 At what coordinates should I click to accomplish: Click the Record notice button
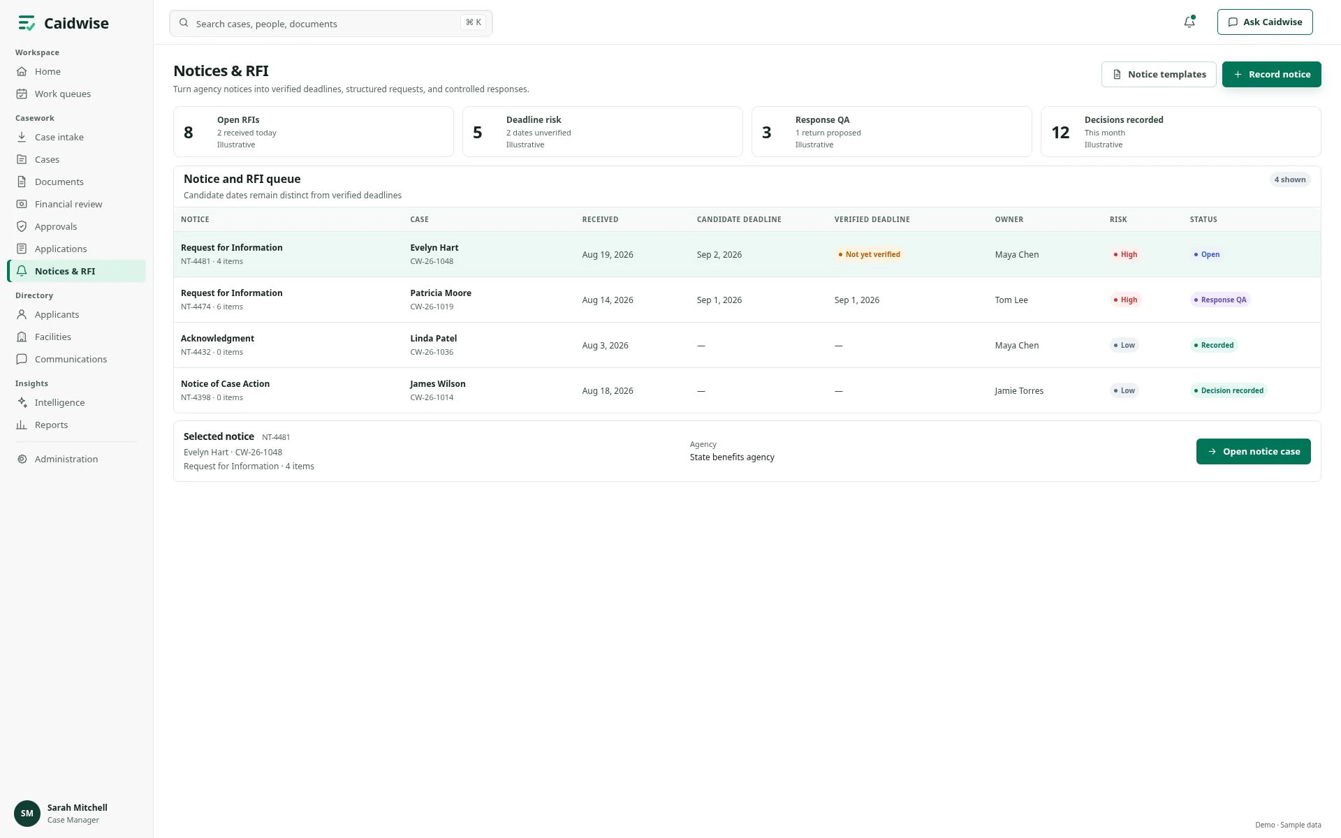pos(1271,74)
